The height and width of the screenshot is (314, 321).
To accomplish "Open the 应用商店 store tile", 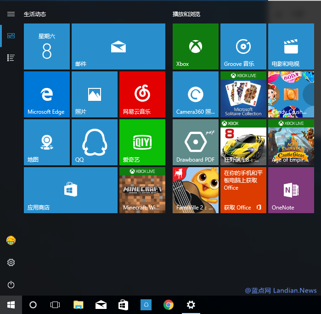I will 71,190.
